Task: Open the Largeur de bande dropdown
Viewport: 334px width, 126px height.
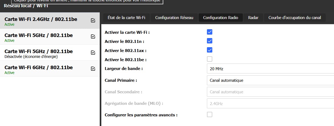Action: pos(270,69)
